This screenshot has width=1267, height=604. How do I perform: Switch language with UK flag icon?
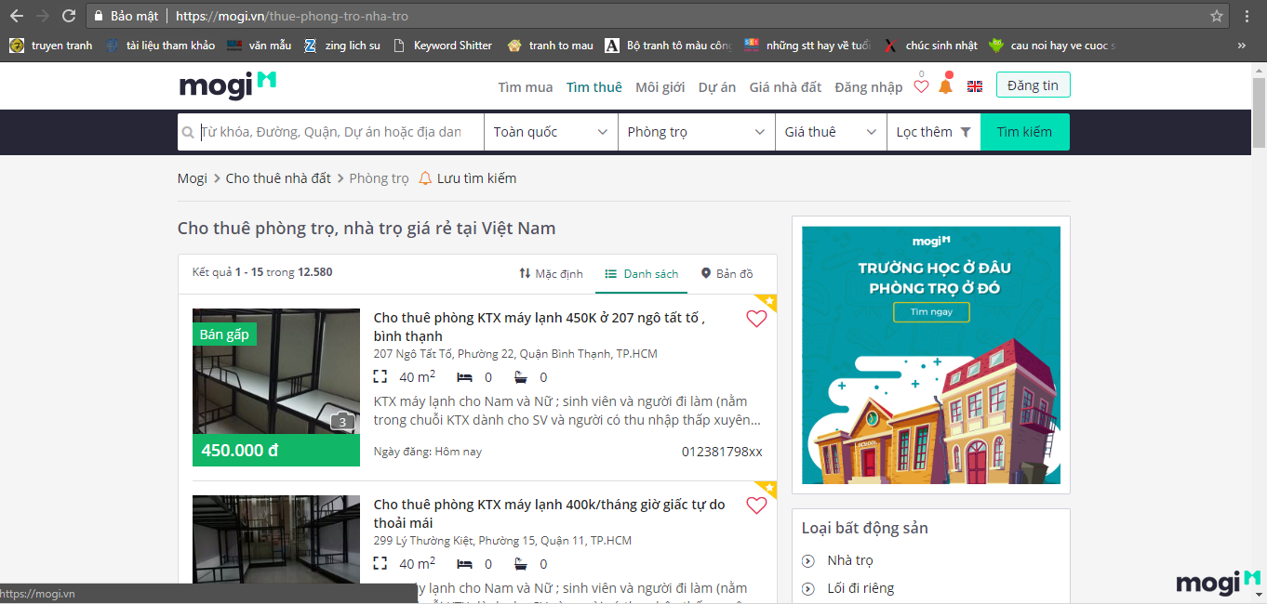[975, 86]
